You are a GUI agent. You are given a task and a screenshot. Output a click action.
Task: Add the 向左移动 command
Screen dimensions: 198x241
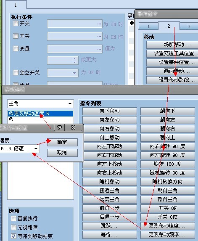(x=110, y=120)
